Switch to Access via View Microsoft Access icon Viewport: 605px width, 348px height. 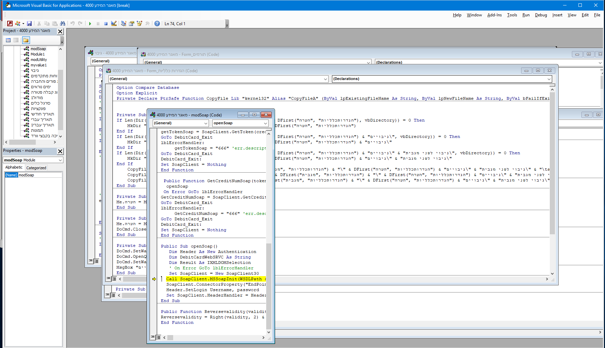[x=10, y=23]
